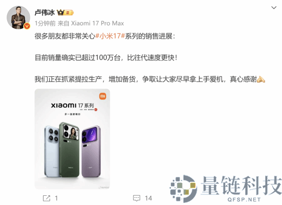Image resolution: width=282 pixels, height=205 pixels.
Task: Click the purple phone in the poster
Action: coord(91,151)
